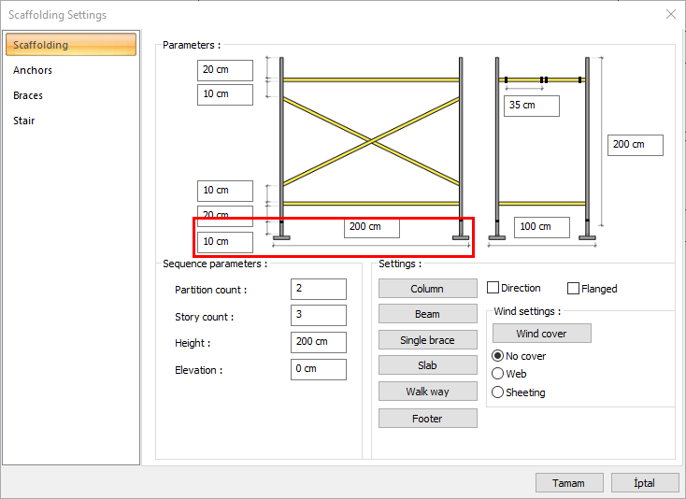Select the Web wind option
The image size is (686, 499).
[497, 374]
